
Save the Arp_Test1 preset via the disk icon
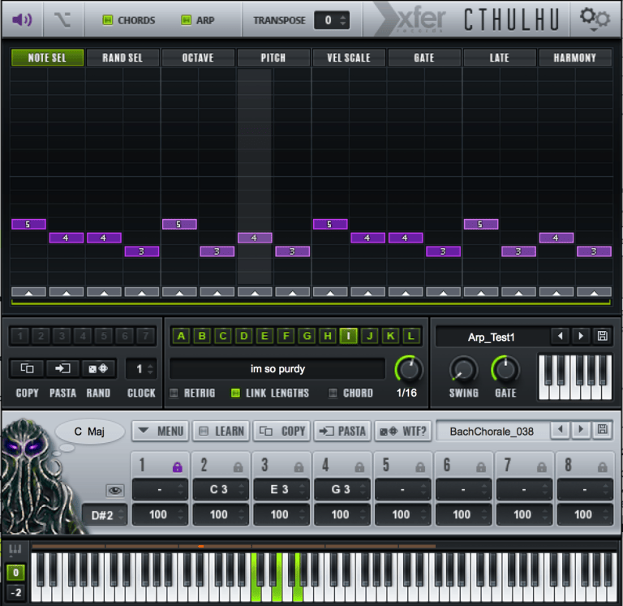tap(603, 336)
